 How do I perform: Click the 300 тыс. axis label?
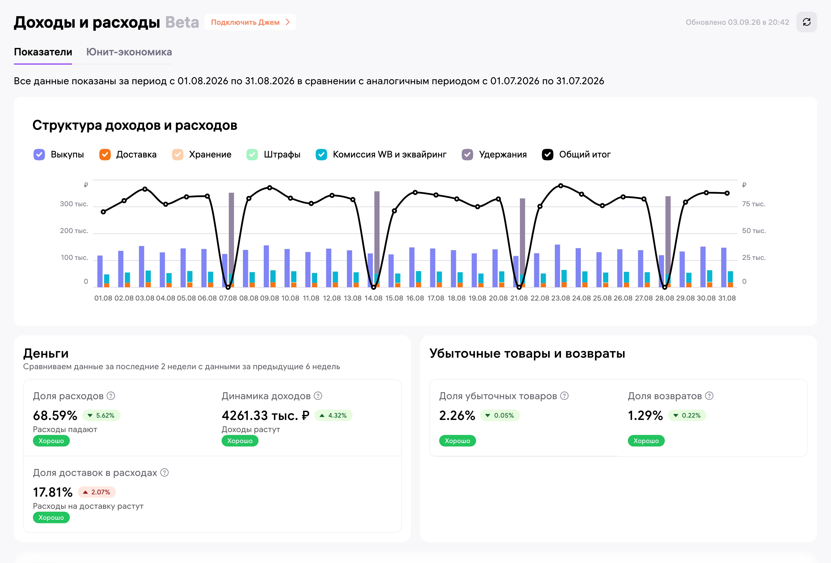(74, 204)
